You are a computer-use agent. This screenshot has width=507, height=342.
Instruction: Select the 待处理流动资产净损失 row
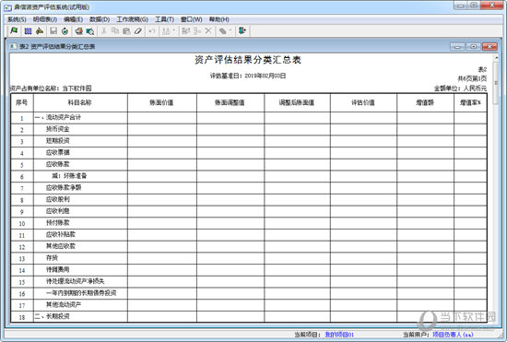click(x=249, y=281)
